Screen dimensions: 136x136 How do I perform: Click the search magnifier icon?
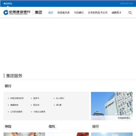coord(130,12)
